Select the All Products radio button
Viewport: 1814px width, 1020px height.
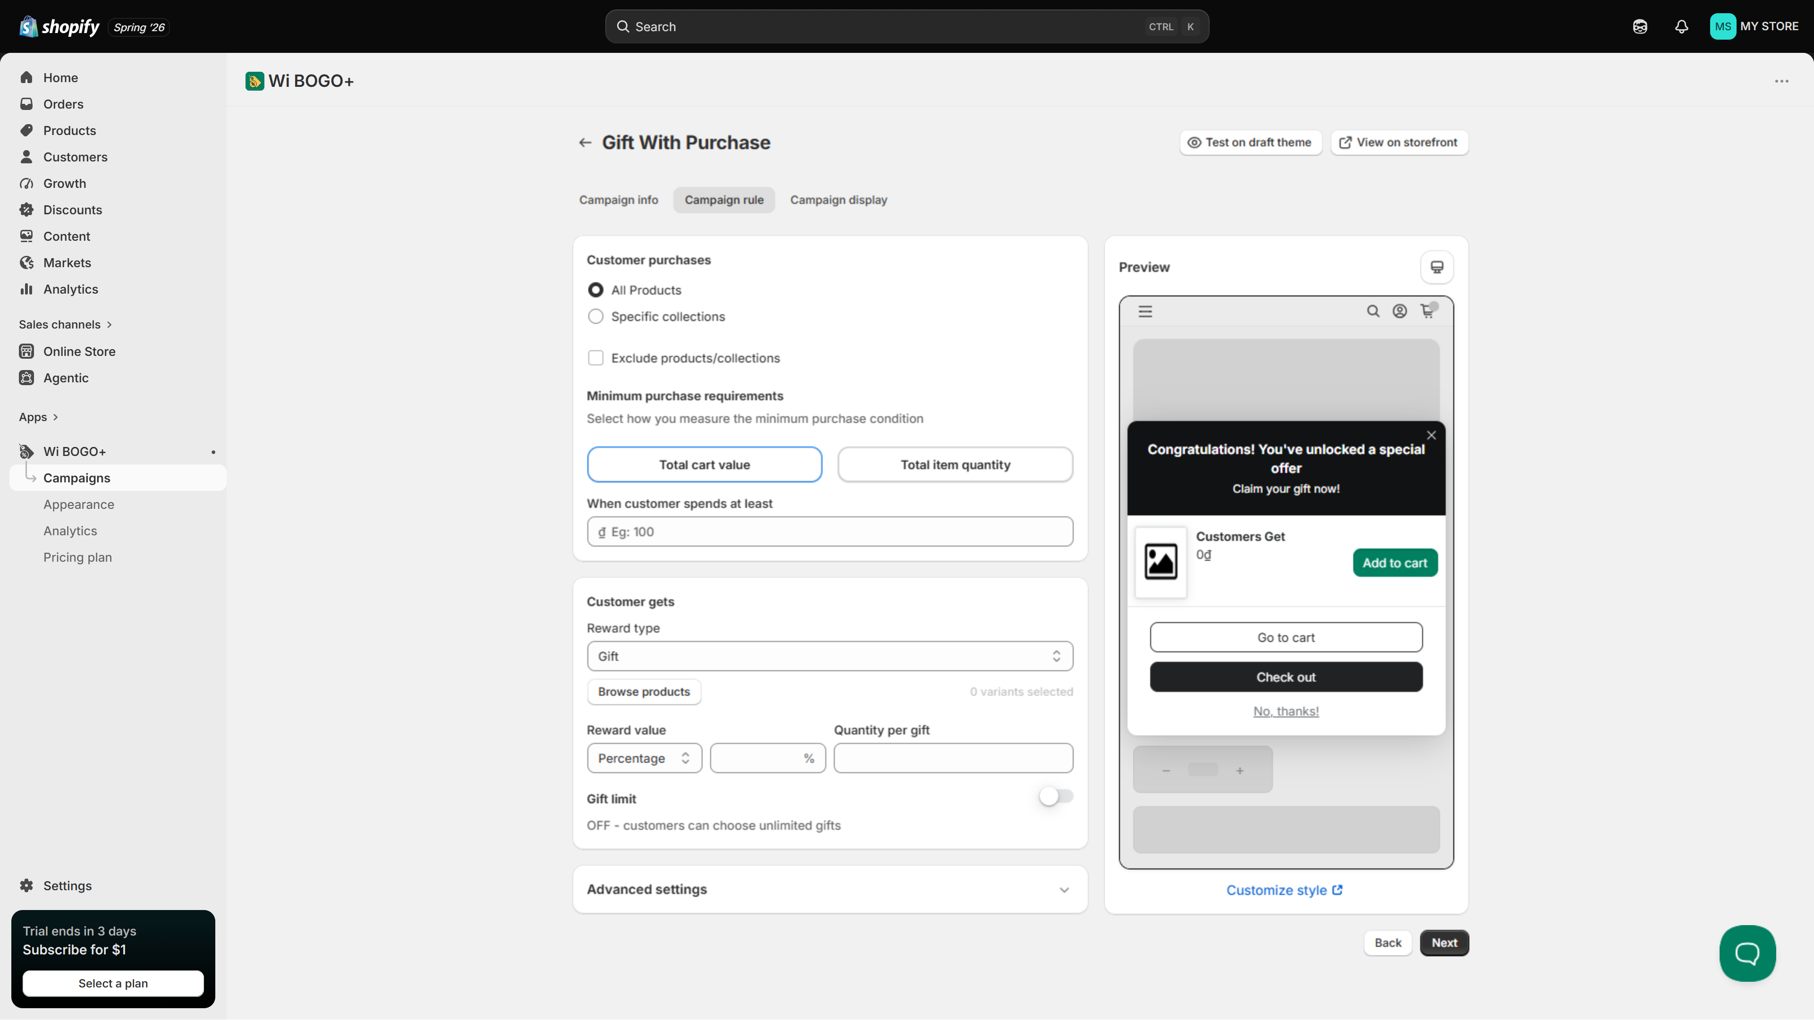pyautogui.click(x=596, y=290)
